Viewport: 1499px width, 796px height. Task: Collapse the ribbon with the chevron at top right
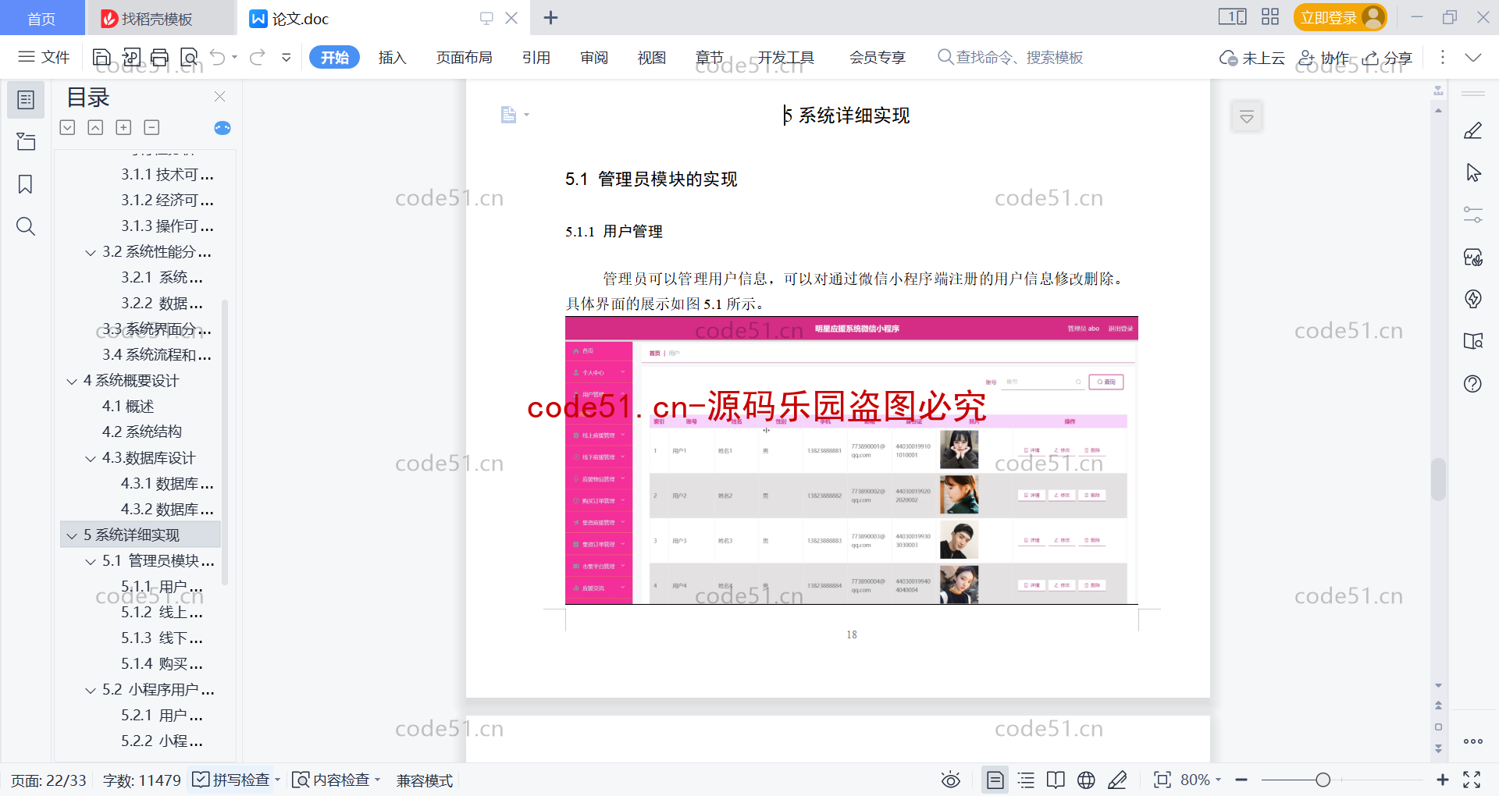(1473, 58)
